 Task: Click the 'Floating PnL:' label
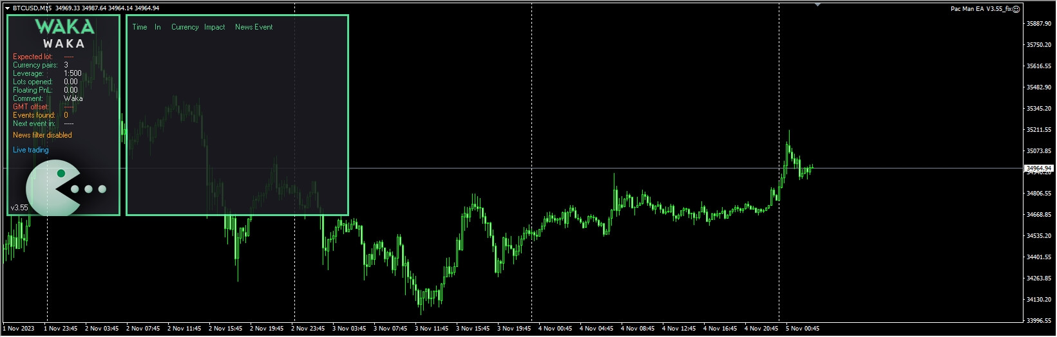33,90
